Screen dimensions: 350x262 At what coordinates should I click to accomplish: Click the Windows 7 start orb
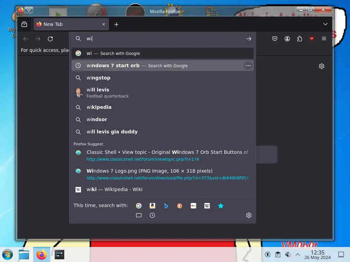8,254
